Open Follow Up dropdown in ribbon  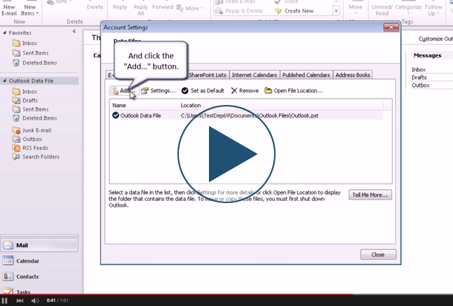pyautogui.click(x=433, y=8)
